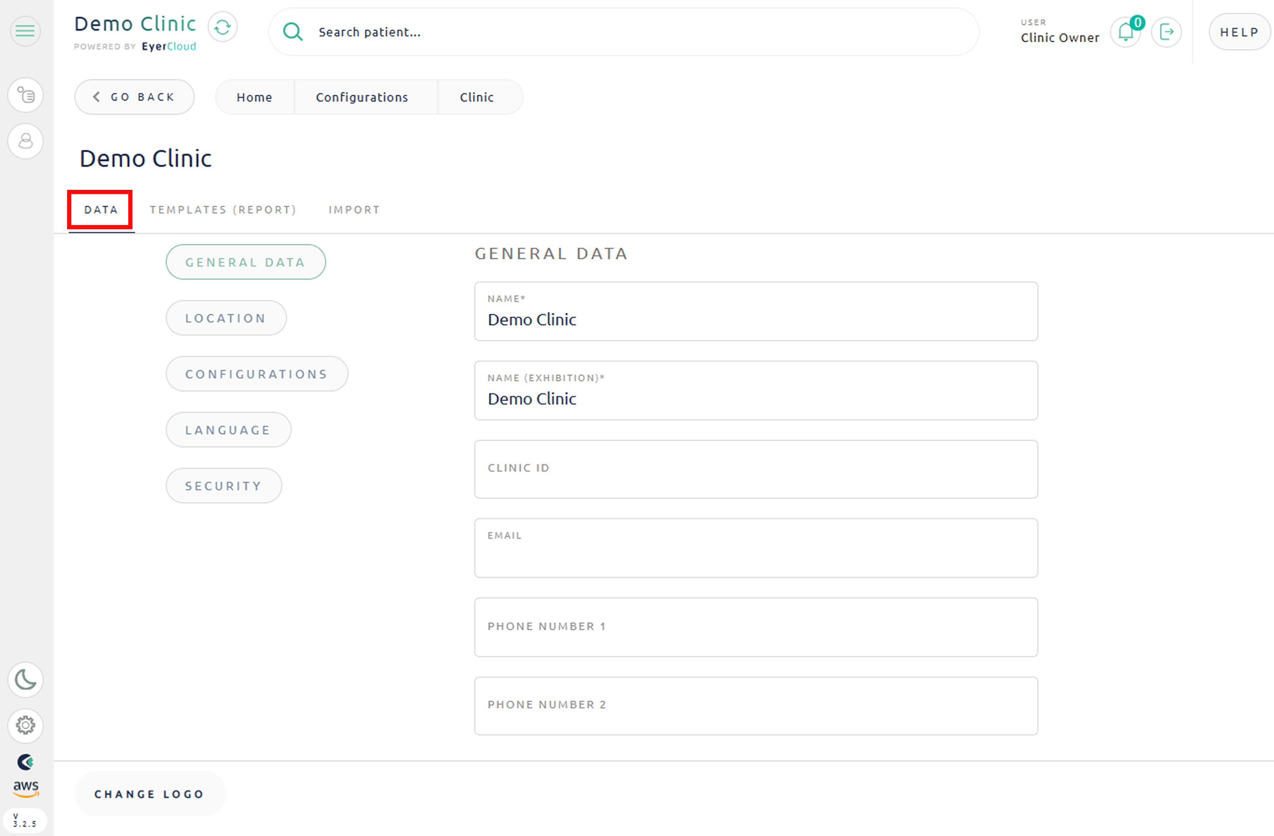
Task: Click the clinic sync refresh icon
Action: tap(223, 27)
